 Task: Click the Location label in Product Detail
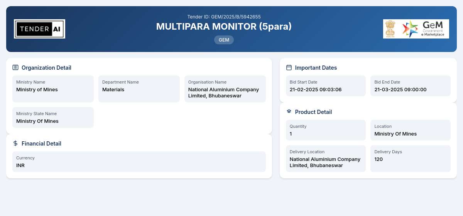[383, 126]
